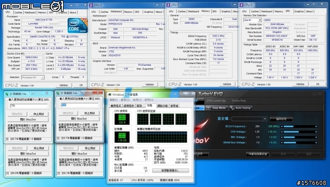Click the BCLK Frequency slider's left arrow
Image resolution: width=330 pixels, height=187 pixels.
[282, 126]
